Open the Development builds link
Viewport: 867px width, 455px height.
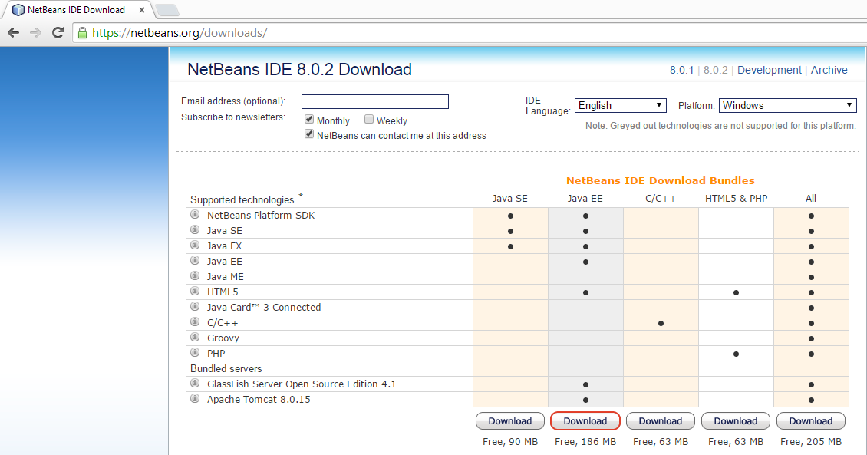[769, 71]
